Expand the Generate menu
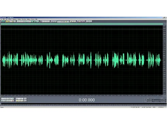The image size is (167, 125). coord(14,19)
